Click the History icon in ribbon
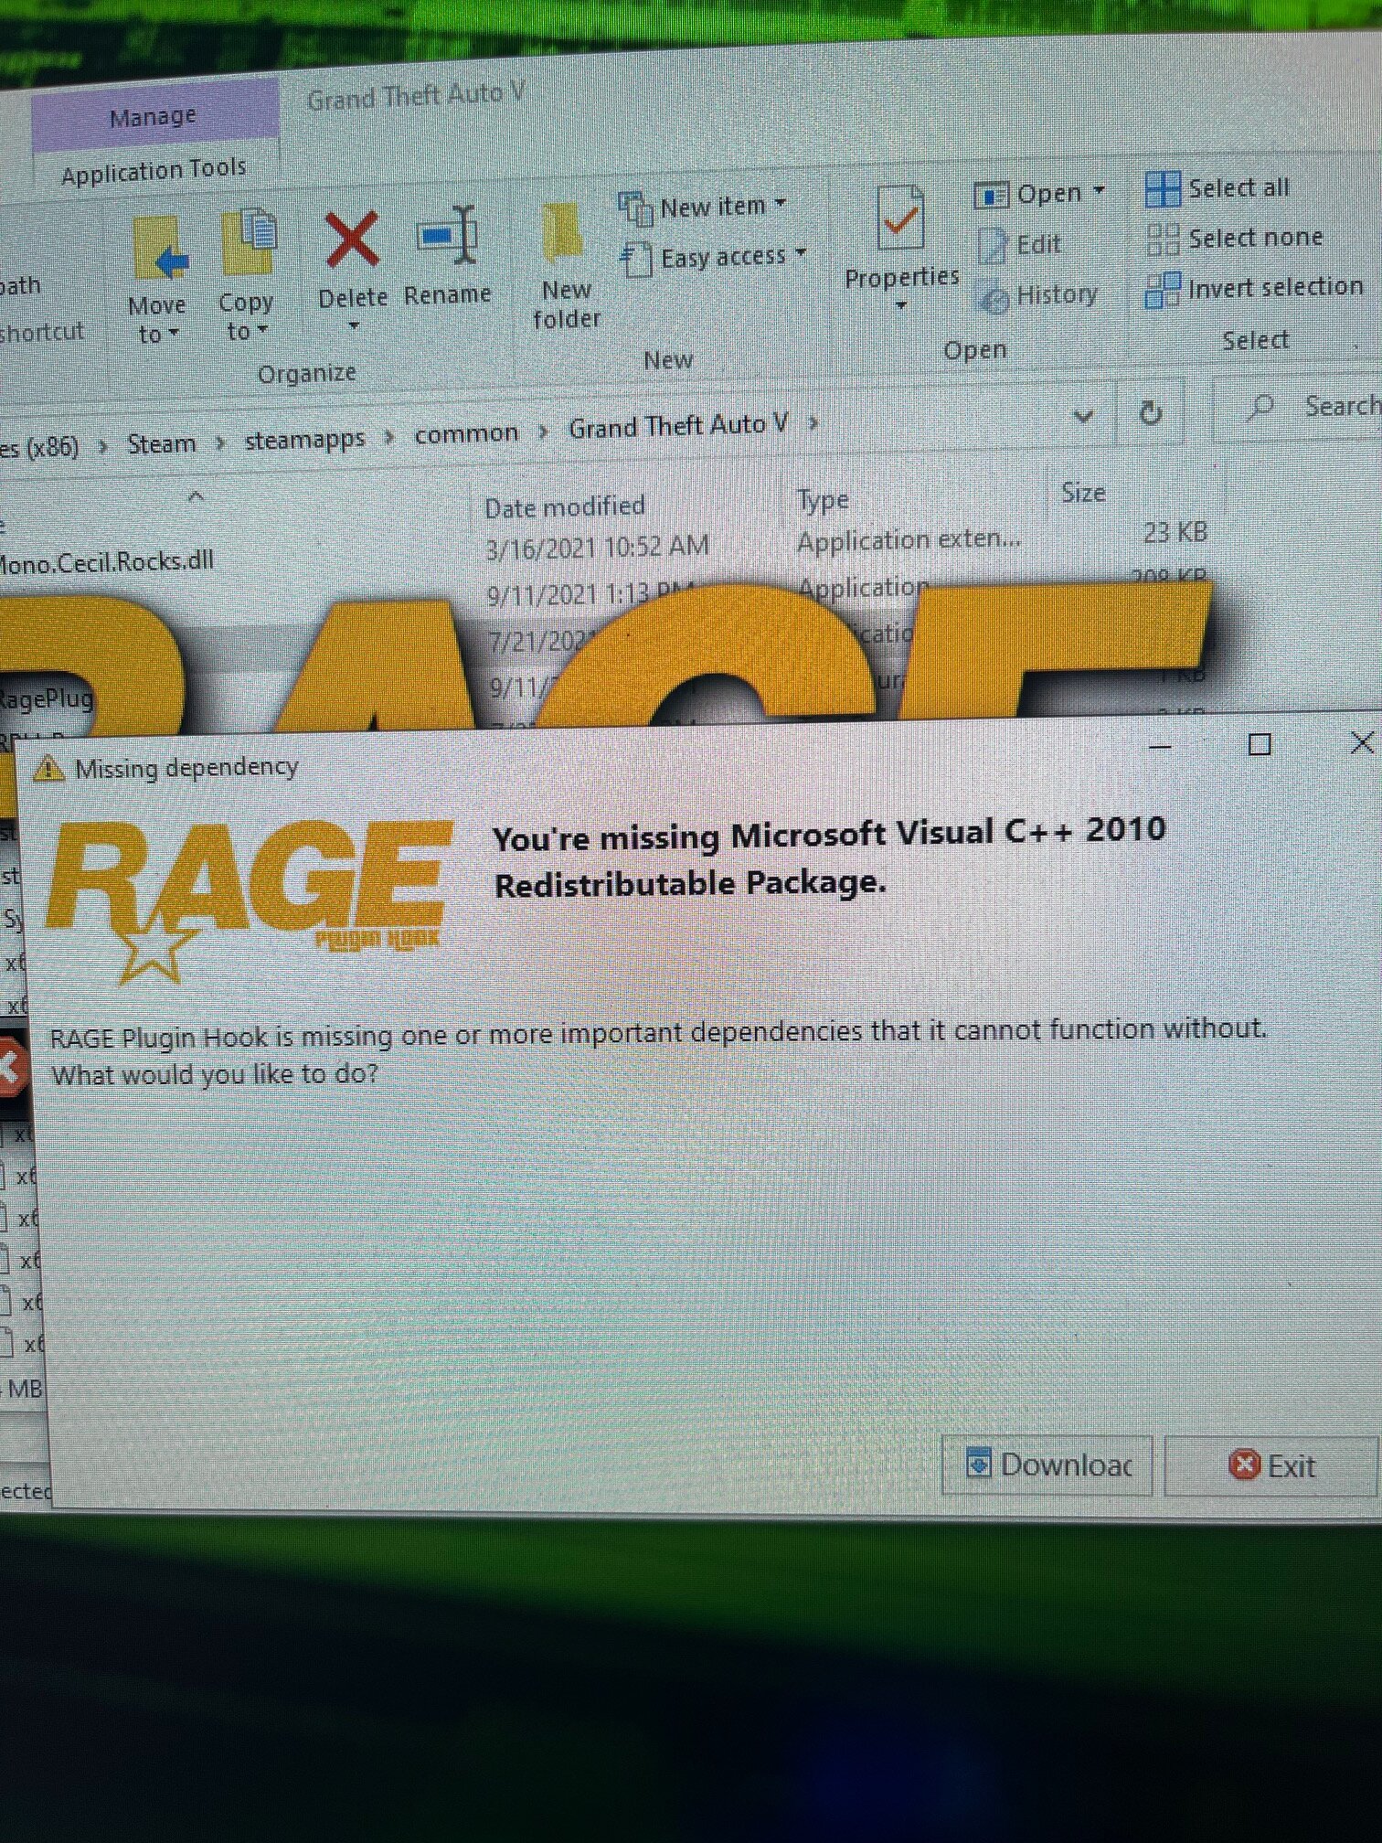 pyautogui.click(x=993, y=296)
